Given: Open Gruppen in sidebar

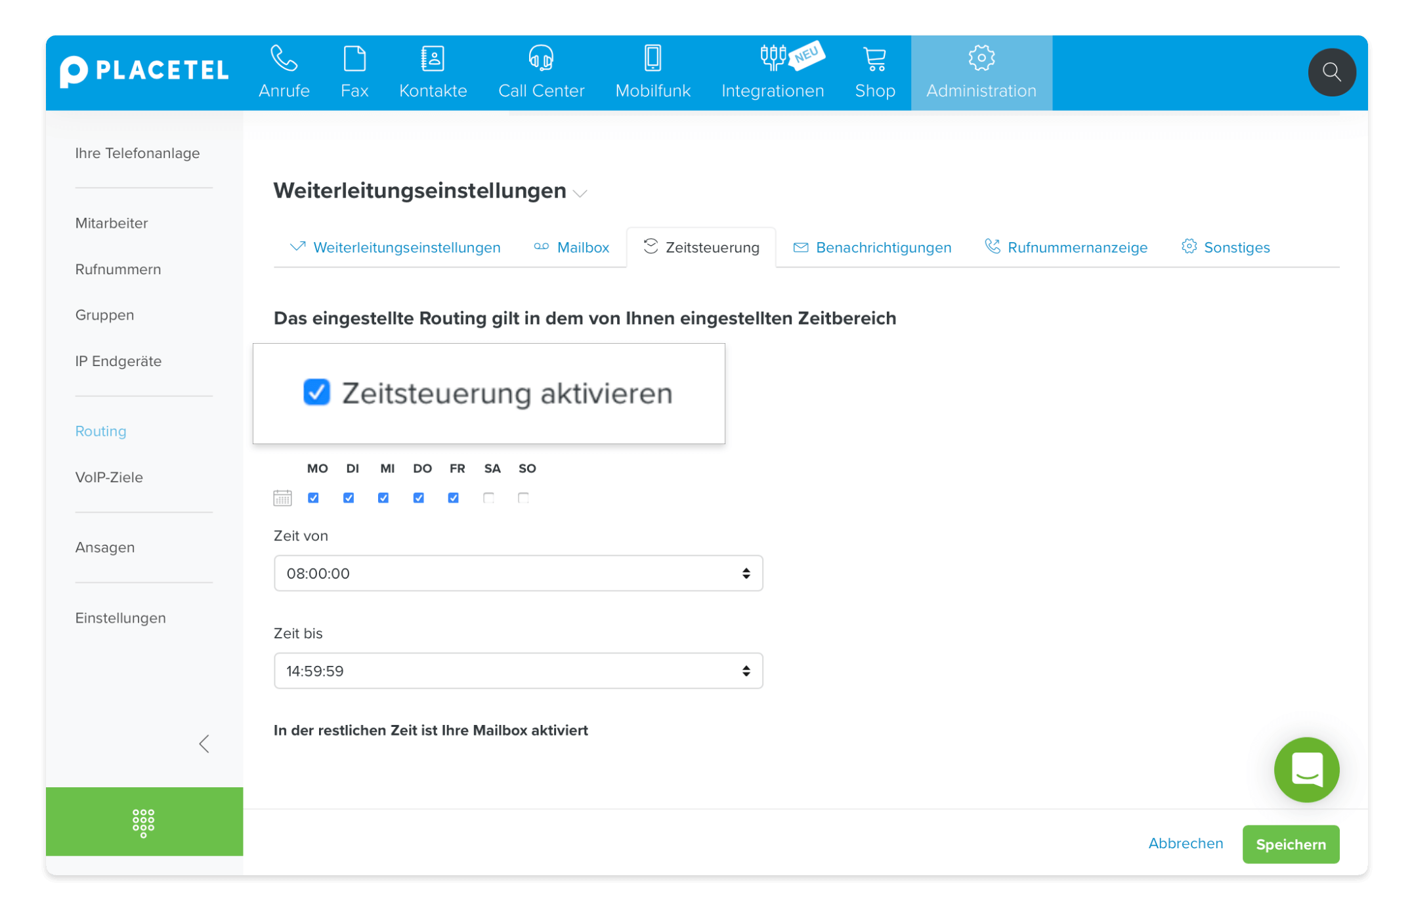Looking at the screenshot, I should click(104, 315).
